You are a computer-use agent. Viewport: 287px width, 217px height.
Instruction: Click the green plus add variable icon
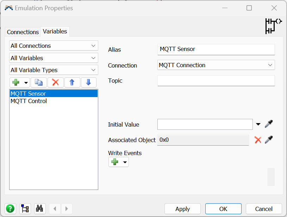point(16,82)
